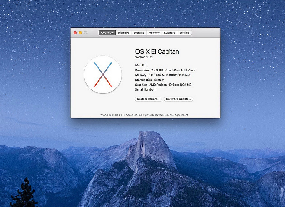Viewport: 285px width, 207px height.
Task: Minimize window with the yellow button
Action: pyautogui.click(x=80, y=33)
